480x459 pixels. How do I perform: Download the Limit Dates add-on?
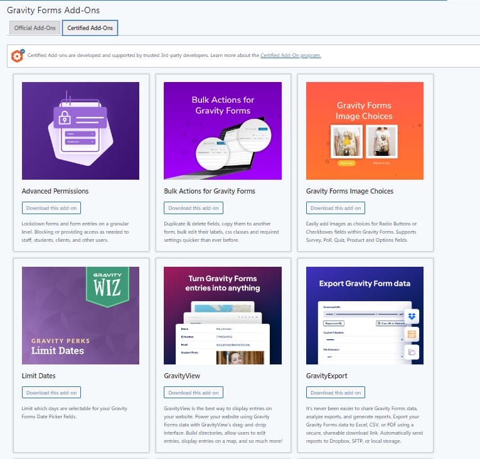tap(51, 393)
